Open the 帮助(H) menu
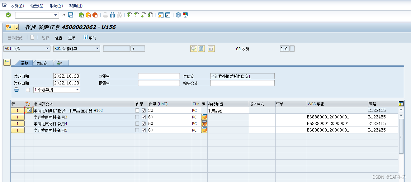 click(x=76, y=6)
